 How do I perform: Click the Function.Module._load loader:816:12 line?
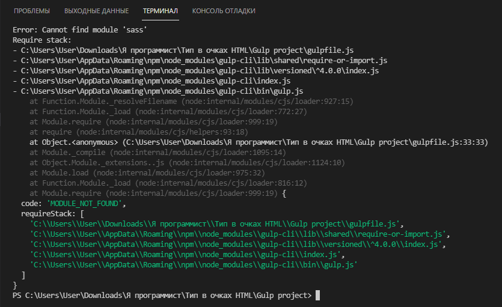pos(168,183)
